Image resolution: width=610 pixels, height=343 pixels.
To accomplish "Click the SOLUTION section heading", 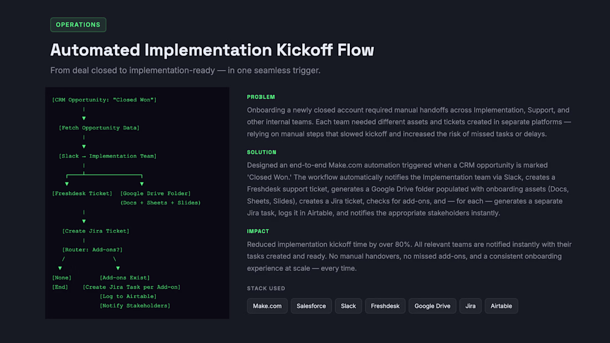I will click(261, 152).
